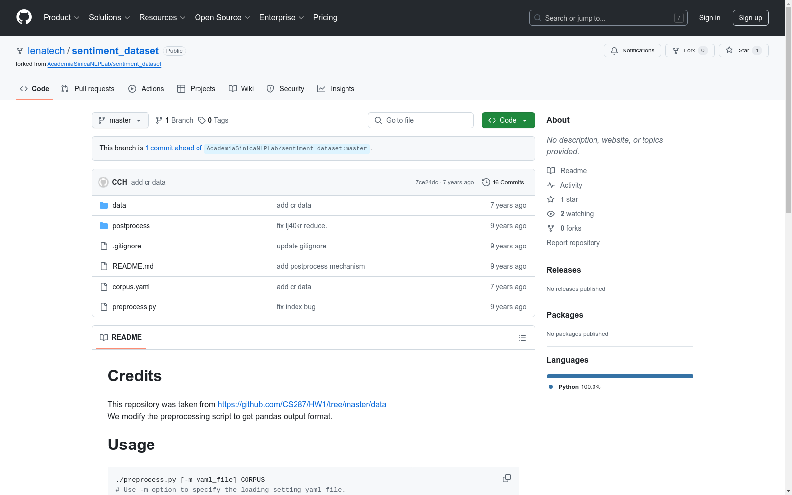Open the README outline list icon

pyautogui.click(x=522, y=338)
